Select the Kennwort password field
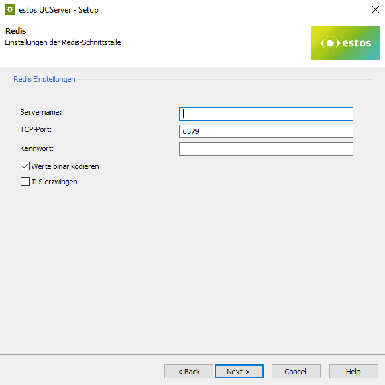 coord(266,149)
